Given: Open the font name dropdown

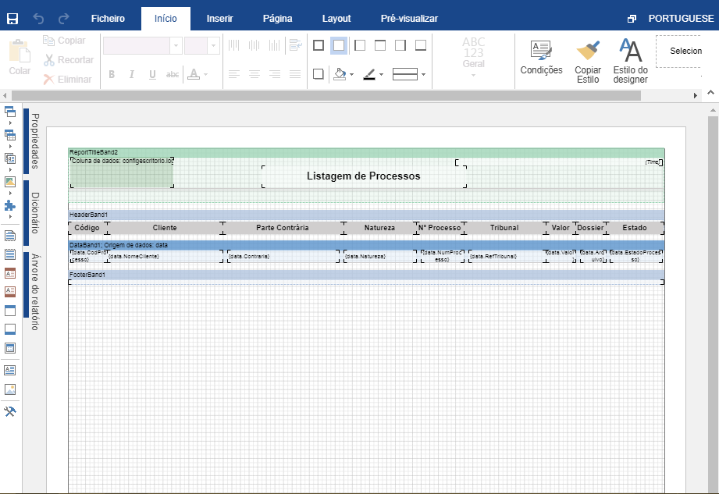Looking at the screenshot, I should 176,46.
